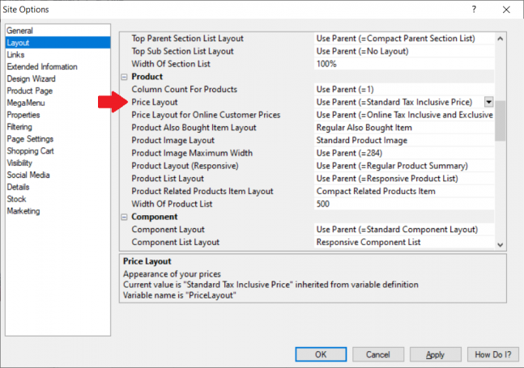Image resolution: width=524 pixels, height=368 pixels.
Task: Collapse the Product group expander
Action: (125, 76)
